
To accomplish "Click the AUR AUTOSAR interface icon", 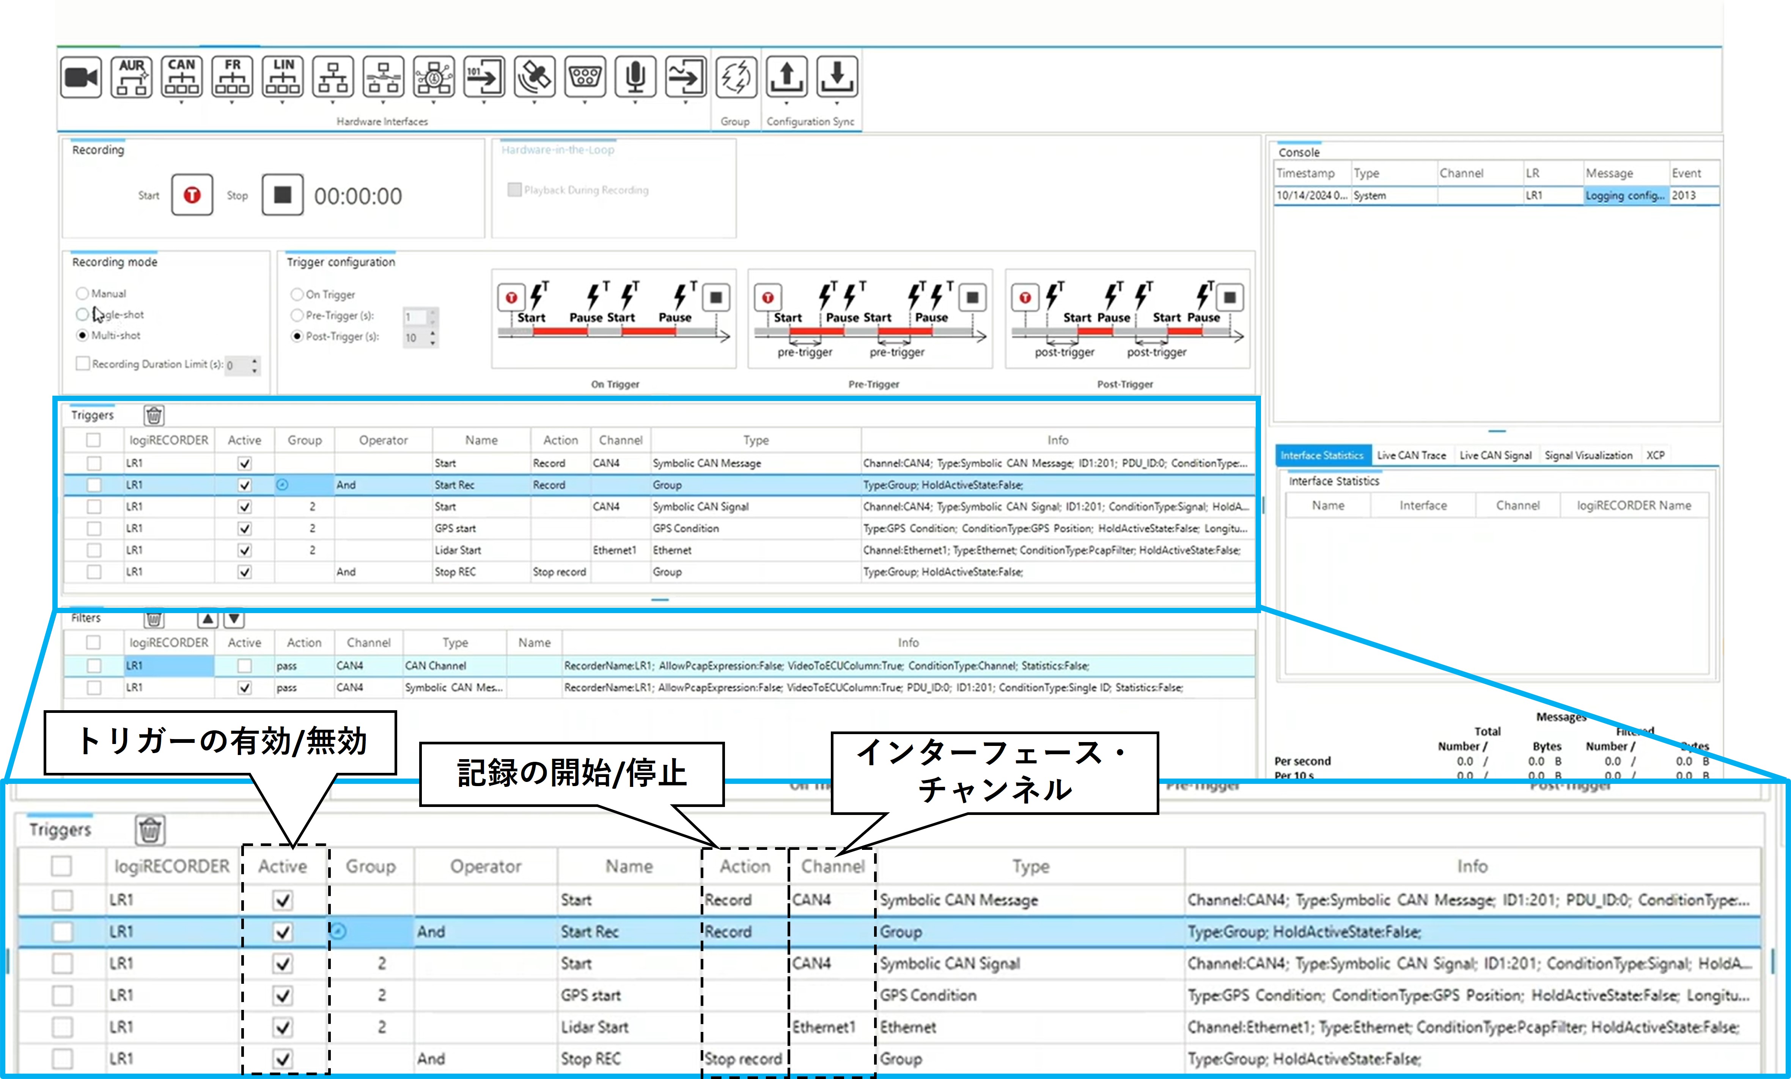I will click(x=132, y=77).
